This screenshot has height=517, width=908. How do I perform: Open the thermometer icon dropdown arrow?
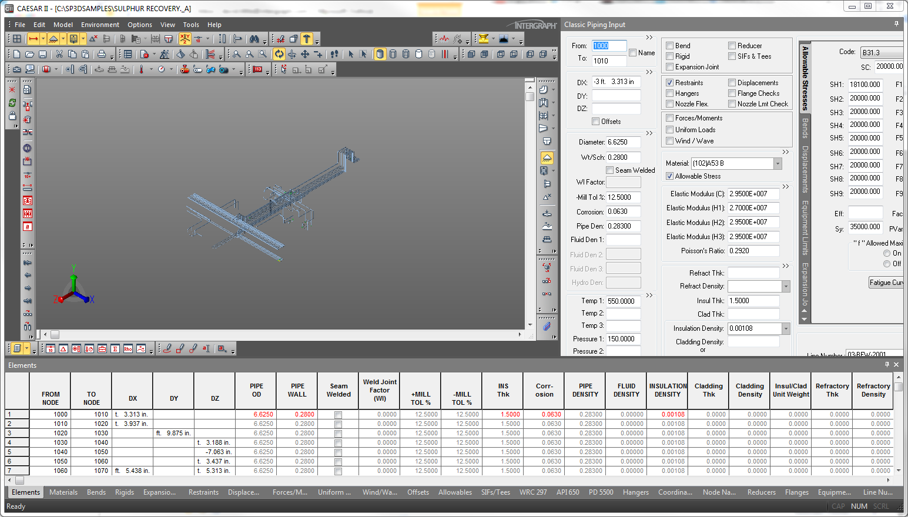pyautogui.click(x=150, y=69)
